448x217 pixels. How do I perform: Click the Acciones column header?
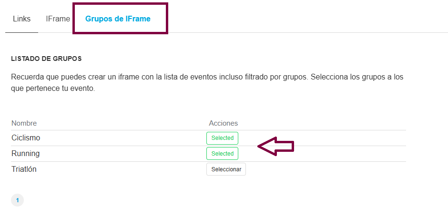pyautogui.click(x=223, y=123)
